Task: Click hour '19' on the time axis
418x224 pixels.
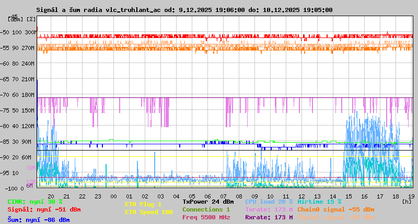Action: pos(411,196)
